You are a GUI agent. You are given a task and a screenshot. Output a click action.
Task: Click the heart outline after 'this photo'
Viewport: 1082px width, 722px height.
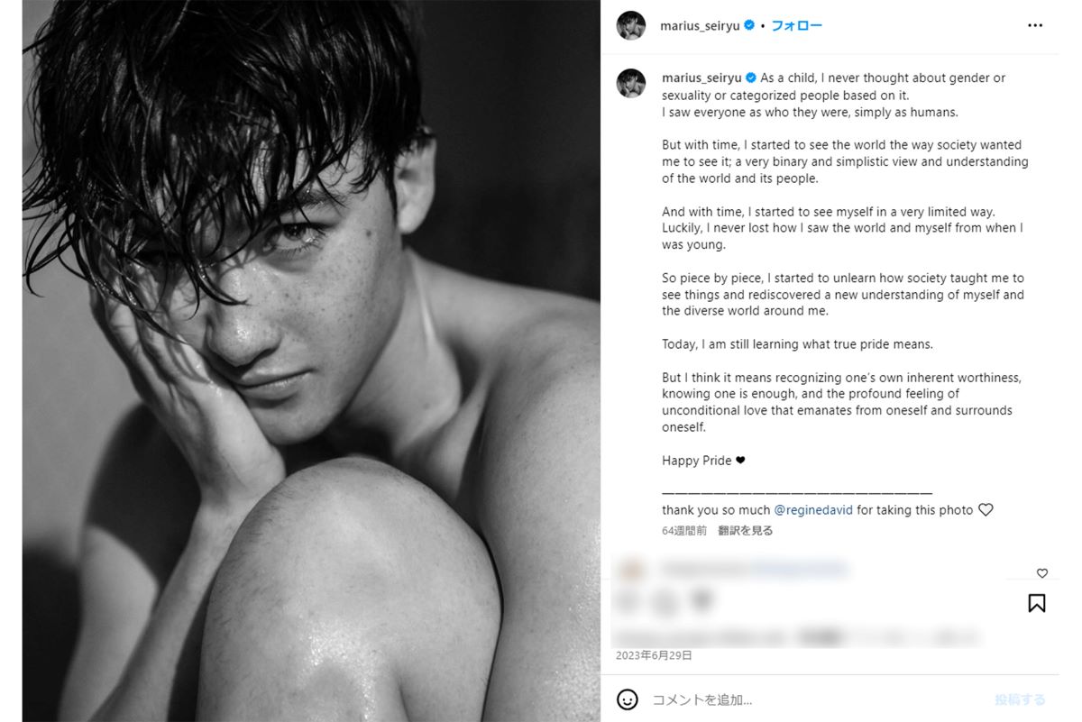[986, 510]
